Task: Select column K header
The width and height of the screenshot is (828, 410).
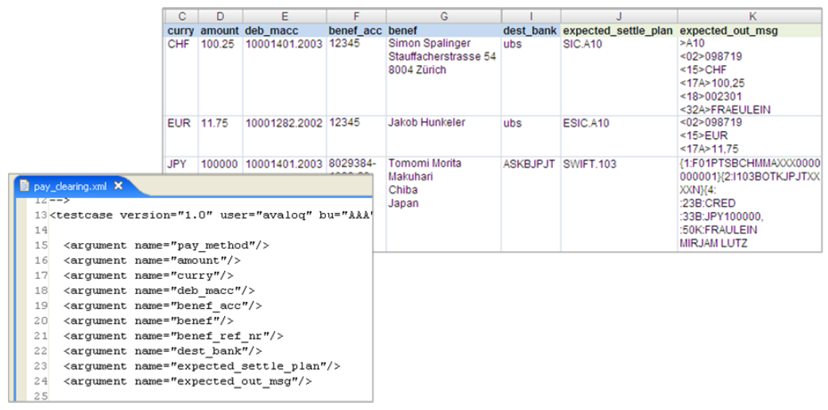Action: [752, 17]
